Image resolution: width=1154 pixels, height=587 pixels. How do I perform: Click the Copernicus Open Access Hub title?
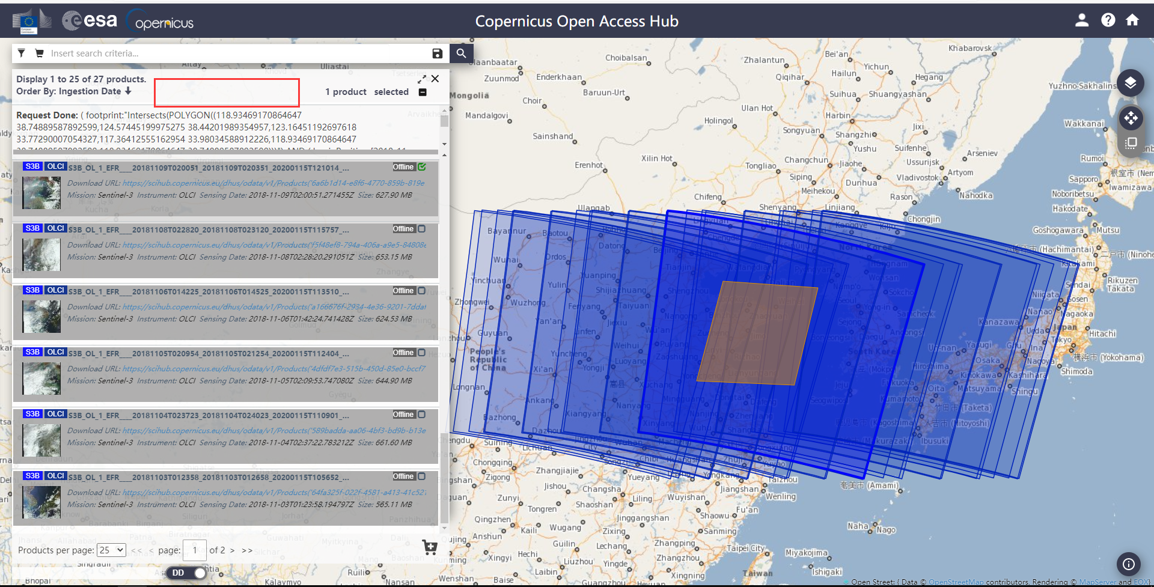[576, 21]
